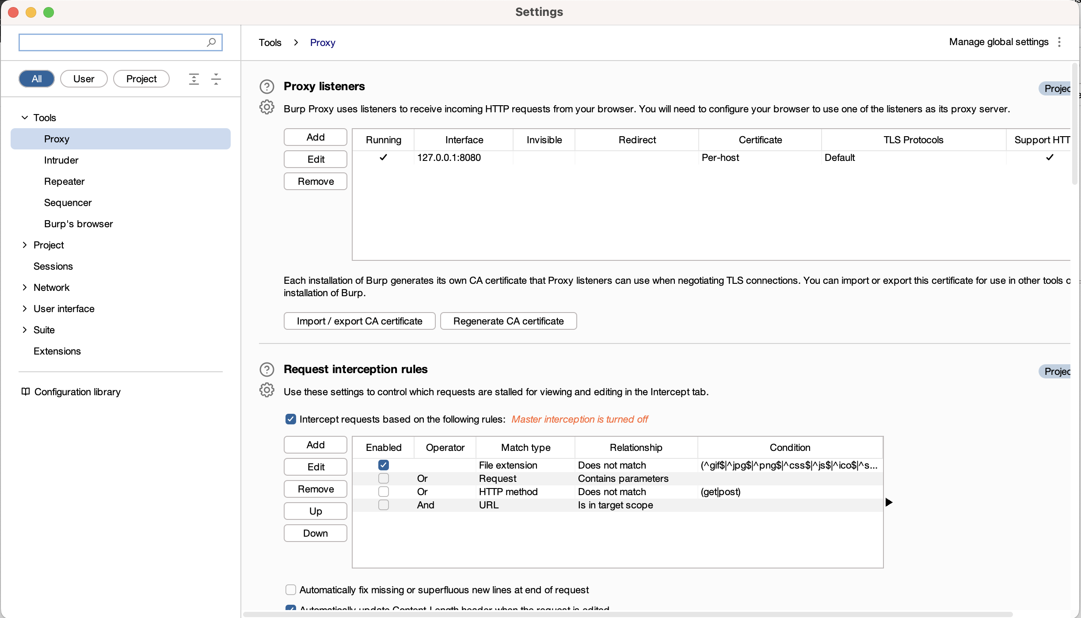Viewport: 1081px width, 618px height.
Task: Toggle the Support HTTP/2 checkmark for the listener
Action: pyautogui.click(x=1050, y=157)
